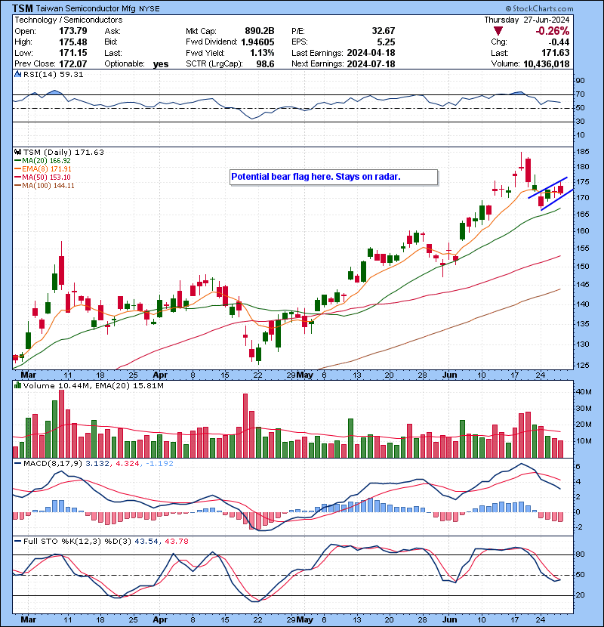Click the Last Earnings date 2024-04-18
This screenshot has width=604, height=627.
tap(371, 53)
